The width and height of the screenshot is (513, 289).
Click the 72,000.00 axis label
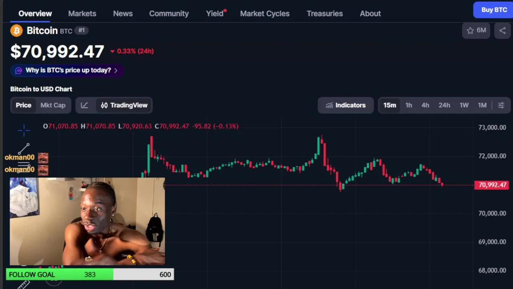click(x=492, y=156)
